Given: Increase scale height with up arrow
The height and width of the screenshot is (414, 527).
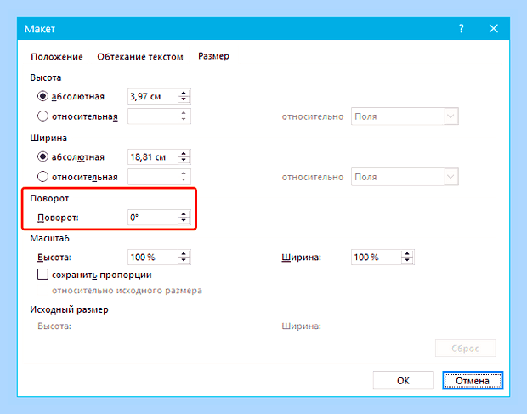Looking at the screenshot, I should click(184, 253).
